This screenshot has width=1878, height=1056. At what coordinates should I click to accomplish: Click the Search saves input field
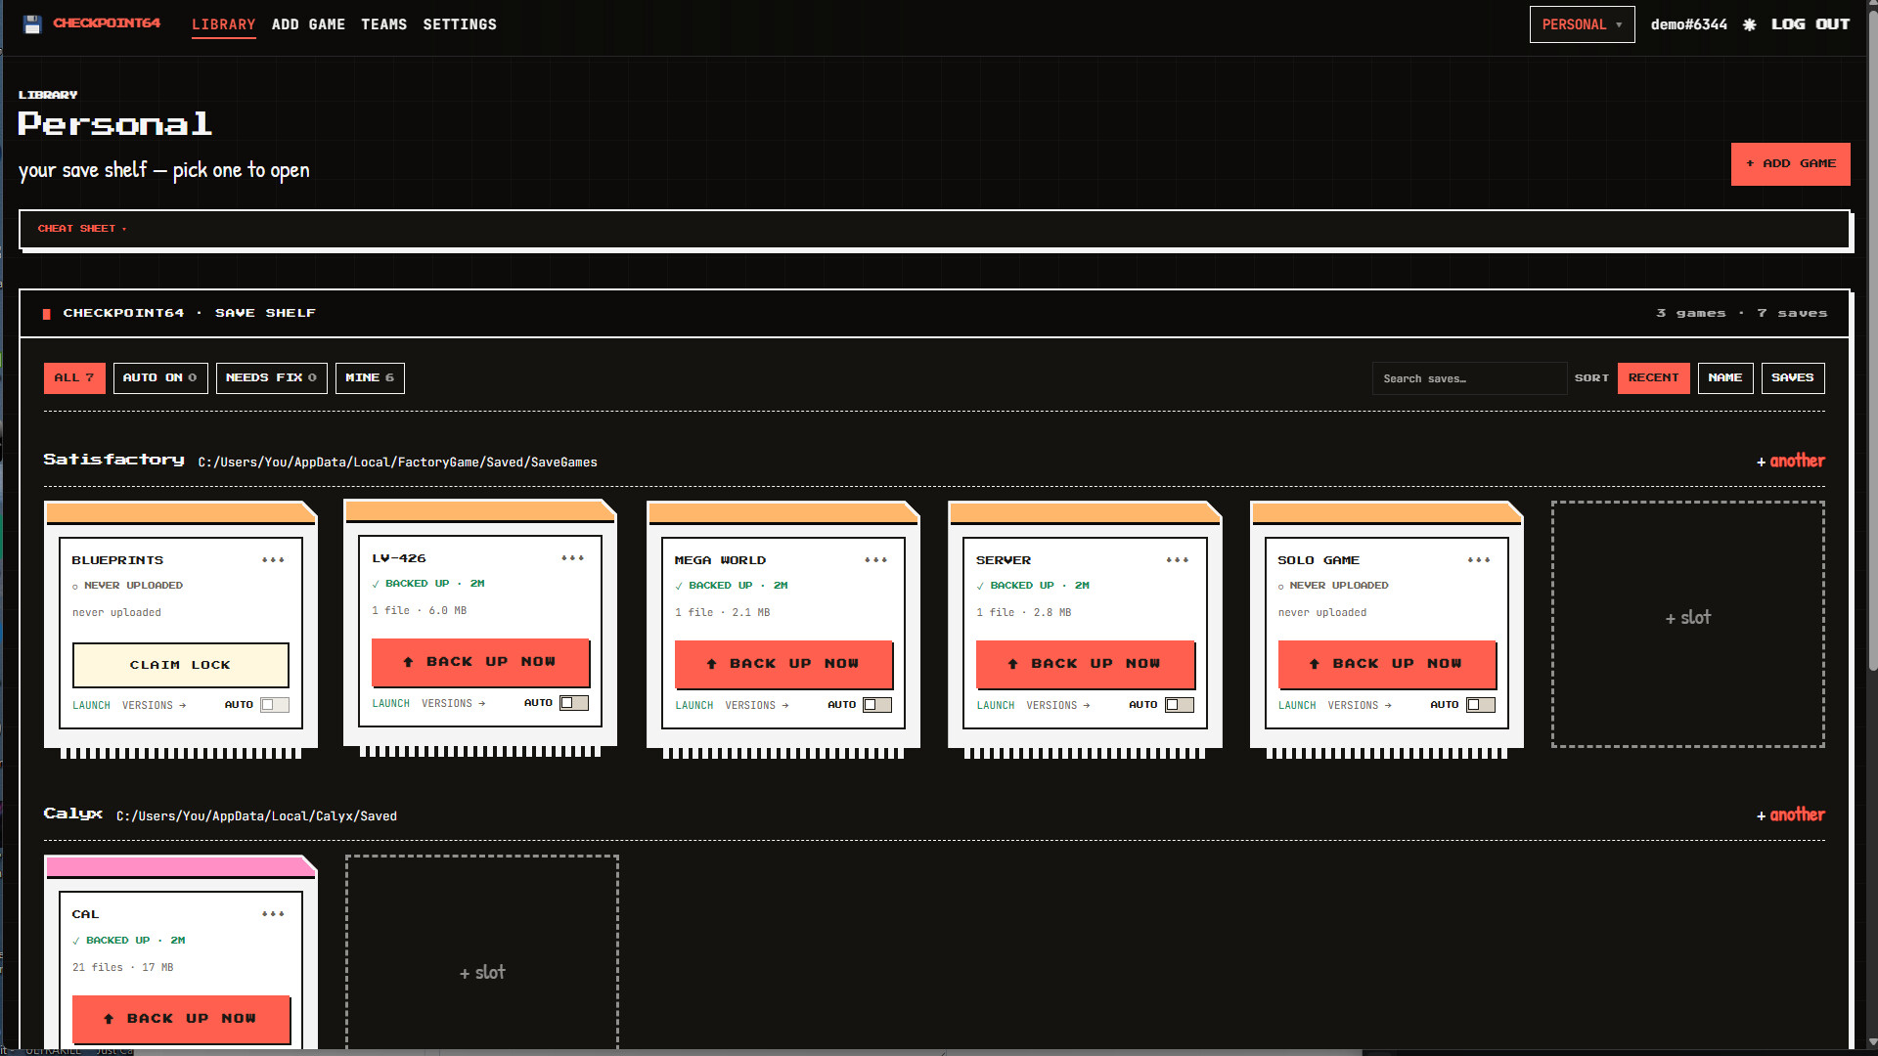(x=1469, y=378)
